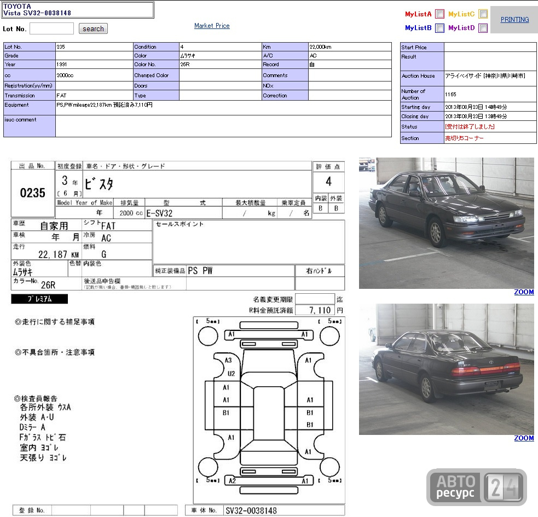Tick the MyListD checkbox
The height and width of the screenshot is (517, 538).
483,28
